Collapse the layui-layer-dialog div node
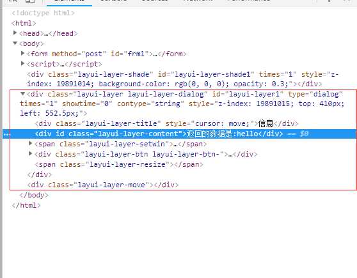 22,94
